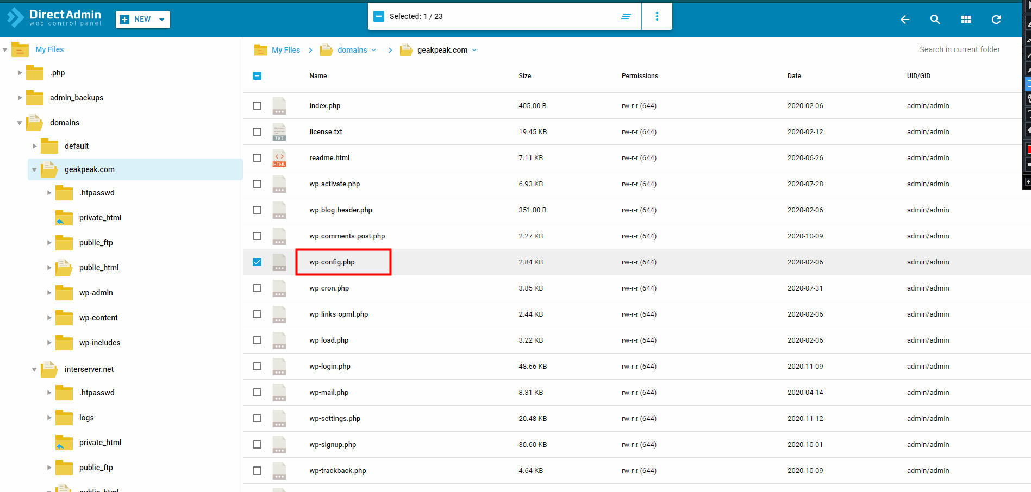The image size is (1031, 492).
Task: Click the license.txt file icon
Action: click(279, 132)
